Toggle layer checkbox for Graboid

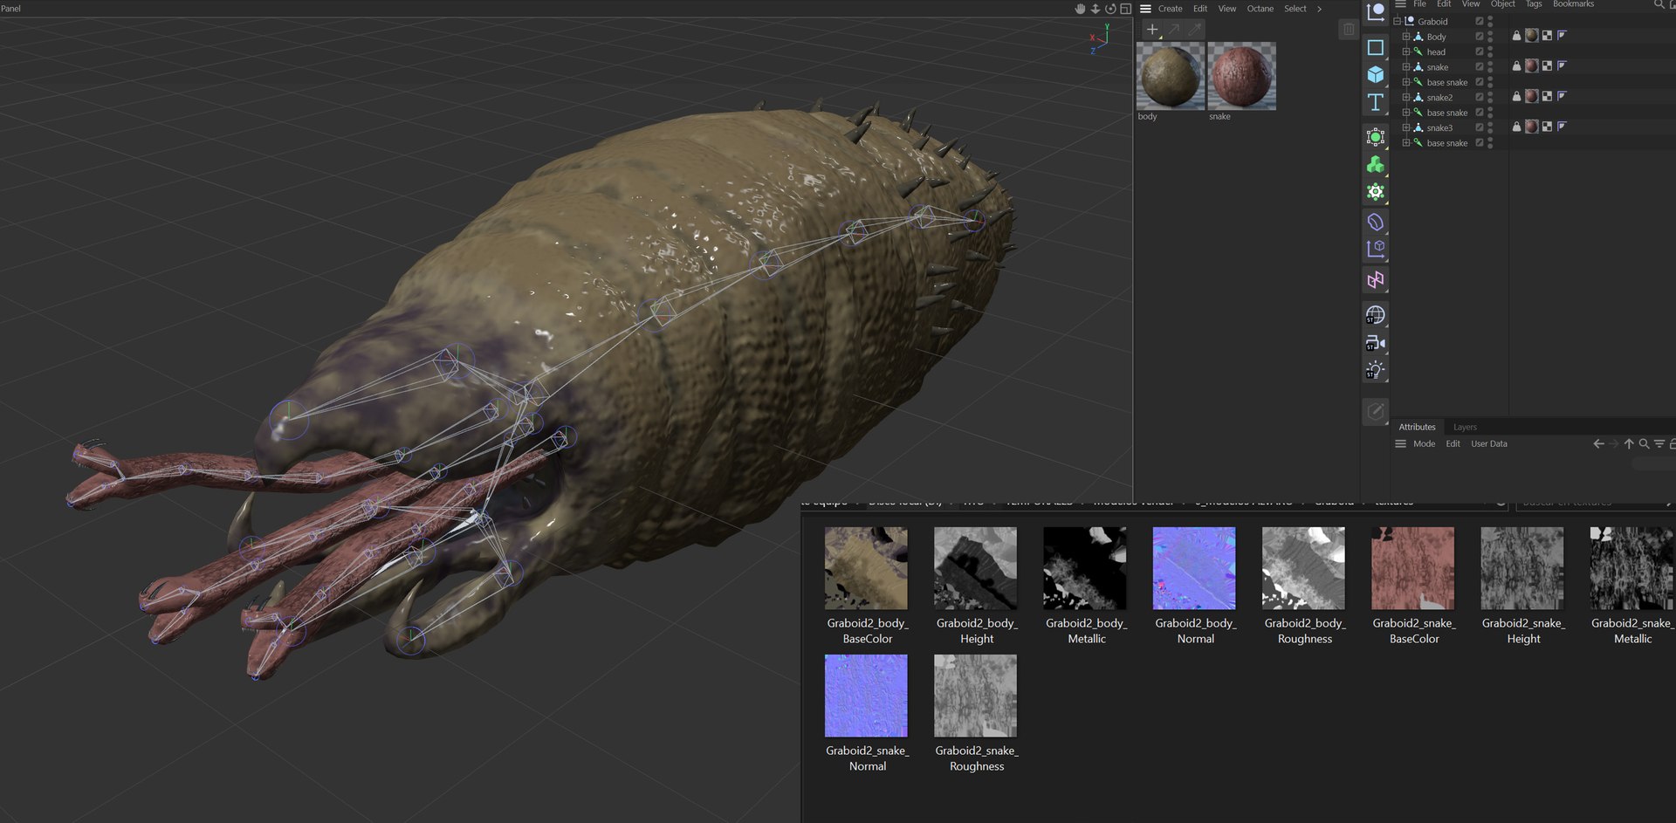coord(1480,21)
